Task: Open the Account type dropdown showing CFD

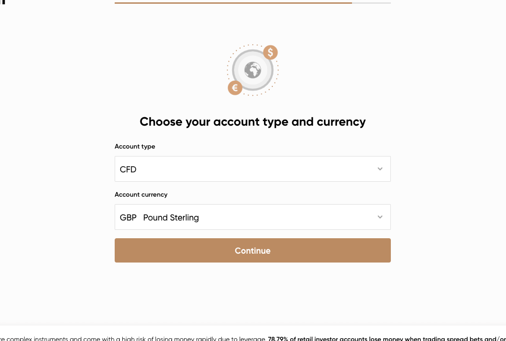Action: click(253, 169)
